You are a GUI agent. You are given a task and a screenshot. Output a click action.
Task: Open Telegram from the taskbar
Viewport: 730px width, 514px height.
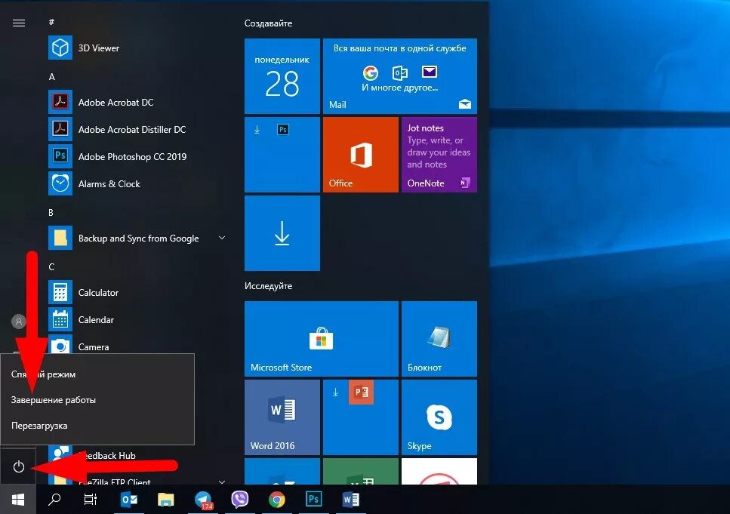[x=203, y=500]
